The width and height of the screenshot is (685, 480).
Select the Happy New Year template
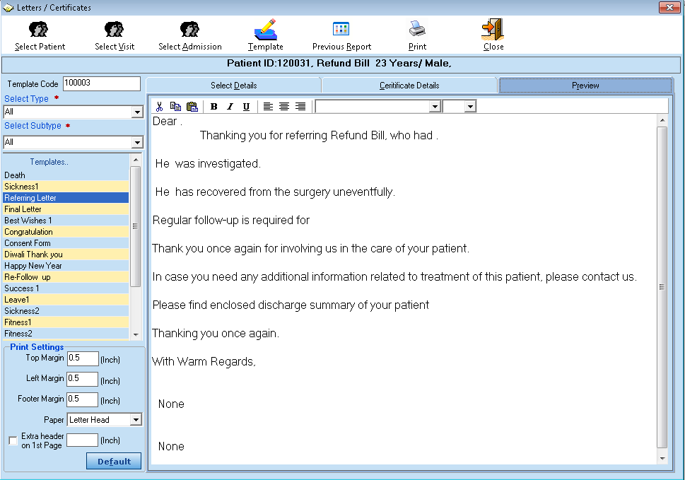pyautogui.click(x=66, y=266)
